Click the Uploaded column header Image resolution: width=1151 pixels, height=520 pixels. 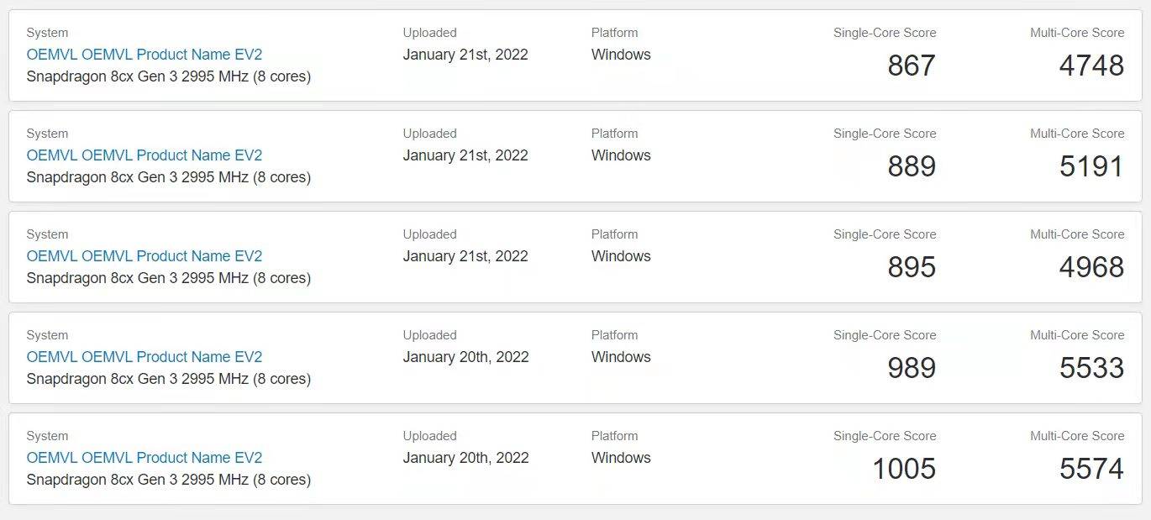coord(429,32)
